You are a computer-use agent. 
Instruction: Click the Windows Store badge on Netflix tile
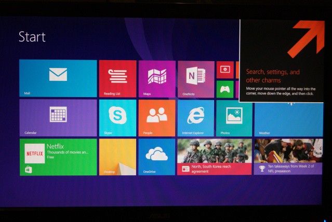[x=29, y=170]
